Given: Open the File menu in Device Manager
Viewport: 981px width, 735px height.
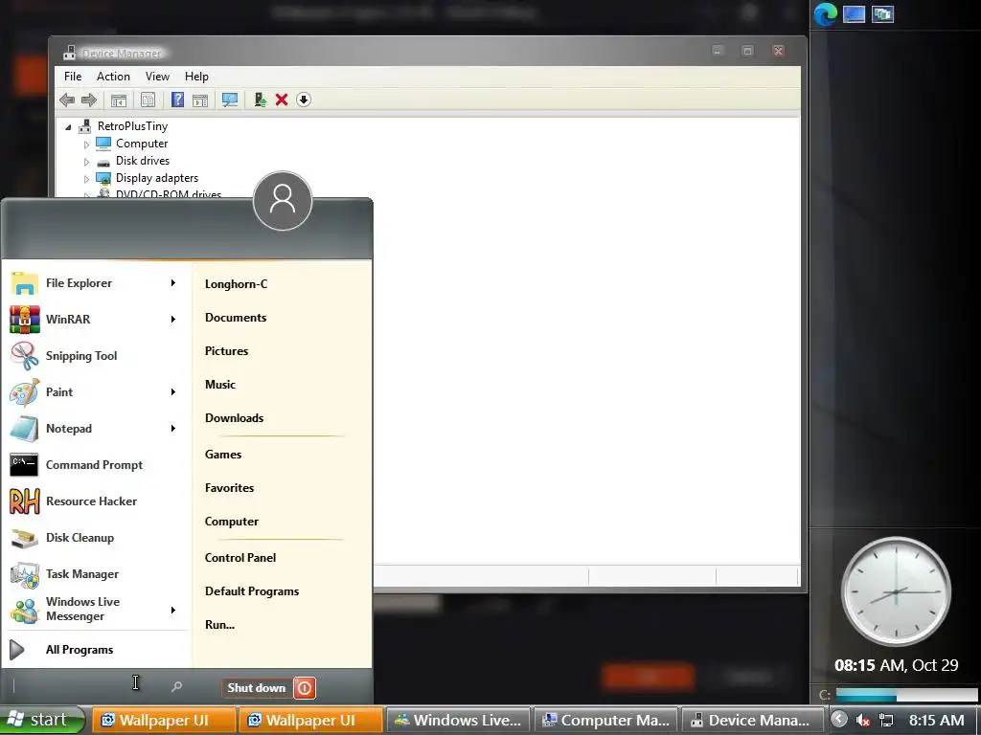Looking at the screenshot, I should 73,77.
